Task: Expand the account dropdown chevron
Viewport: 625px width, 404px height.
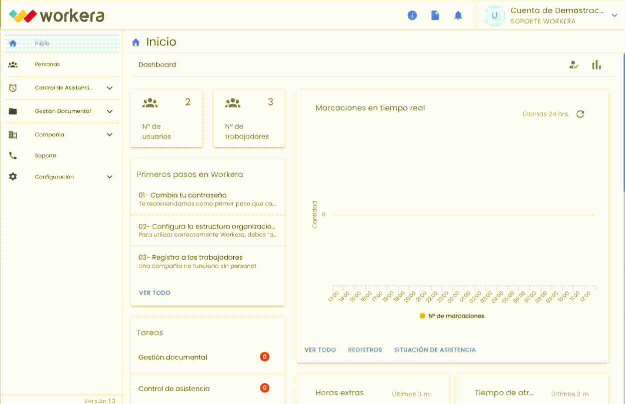Action: point(614,15)
